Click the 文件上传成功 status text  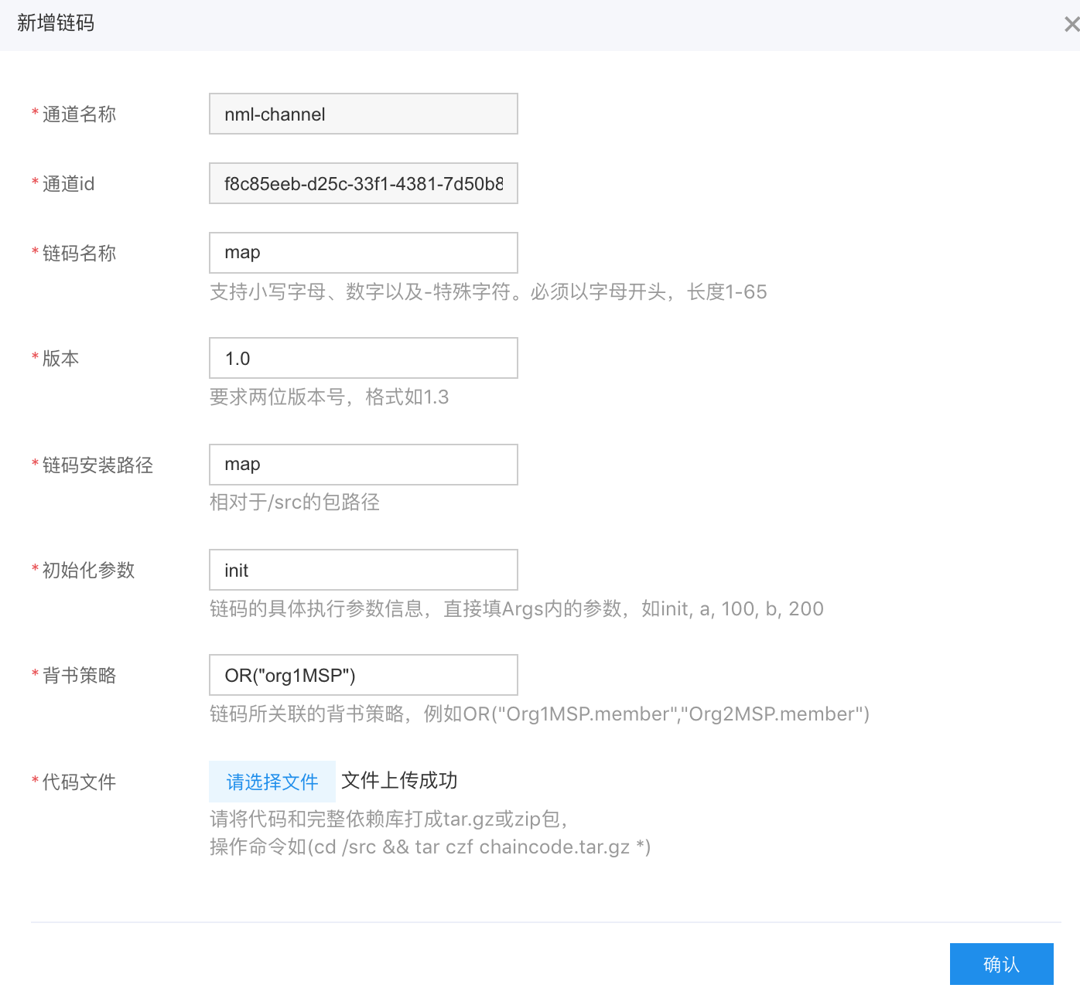click(399, 781)
